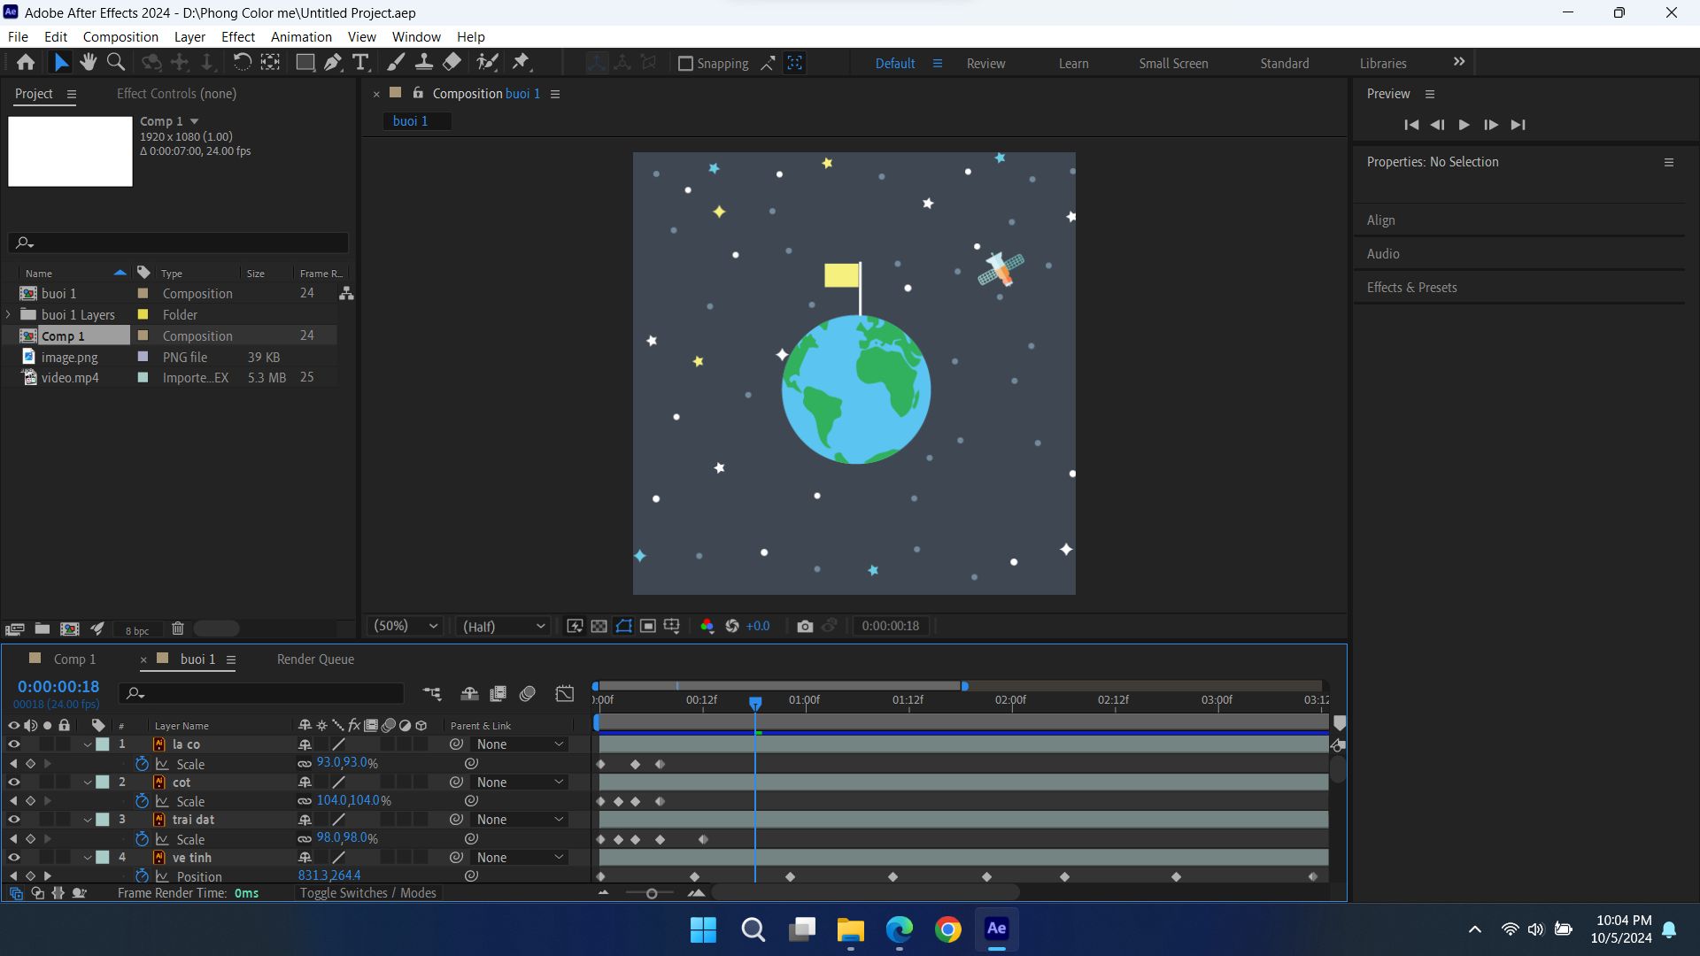Create a new folder in Project panel
This screenshot has width=1700, height=956.
[42, 628]
